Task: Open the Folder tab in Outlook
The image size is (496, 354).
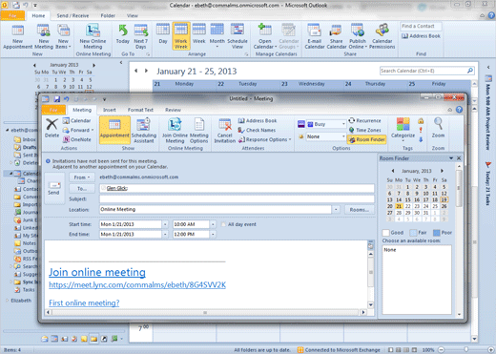Action: [108, 15]
